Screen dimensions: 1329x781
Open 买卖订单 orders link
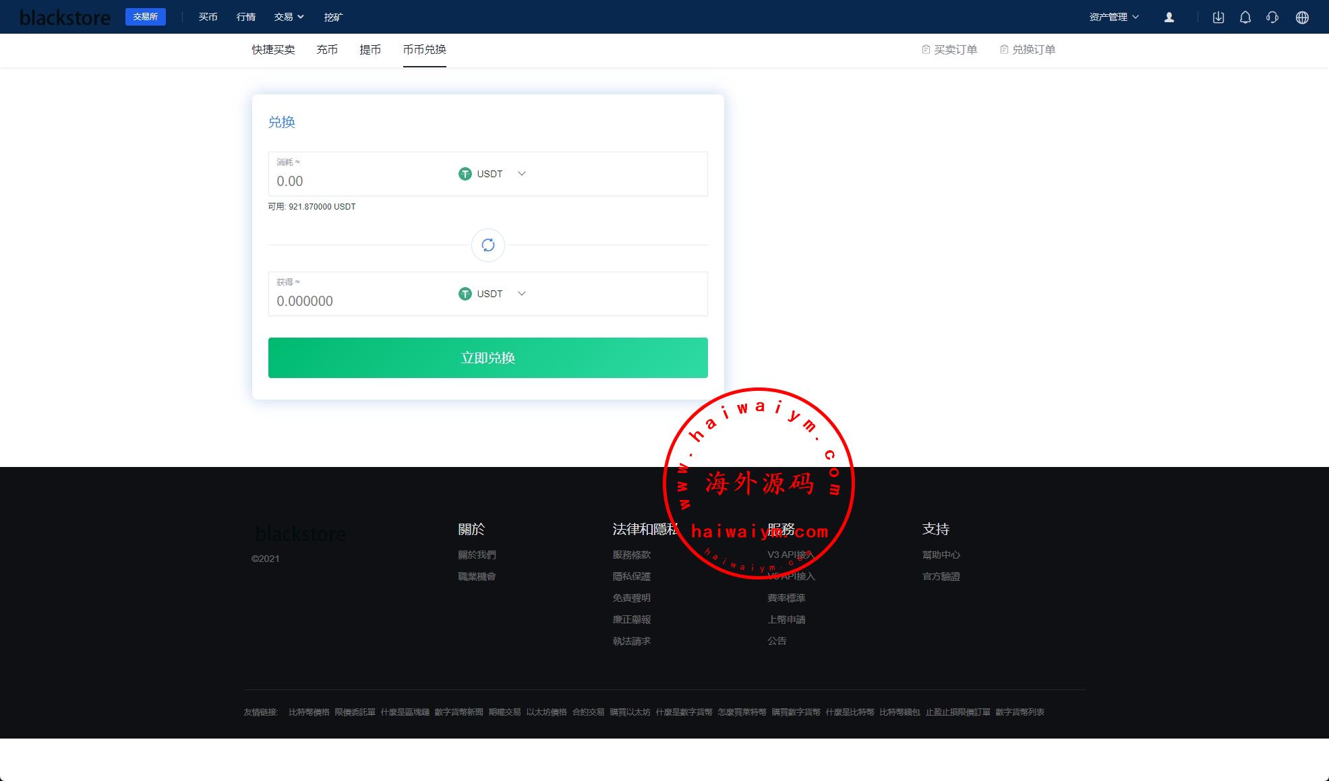(x=949, y=49)
